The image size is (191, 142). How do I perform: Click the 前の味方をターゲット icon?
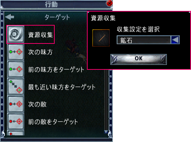pos(15,69)
